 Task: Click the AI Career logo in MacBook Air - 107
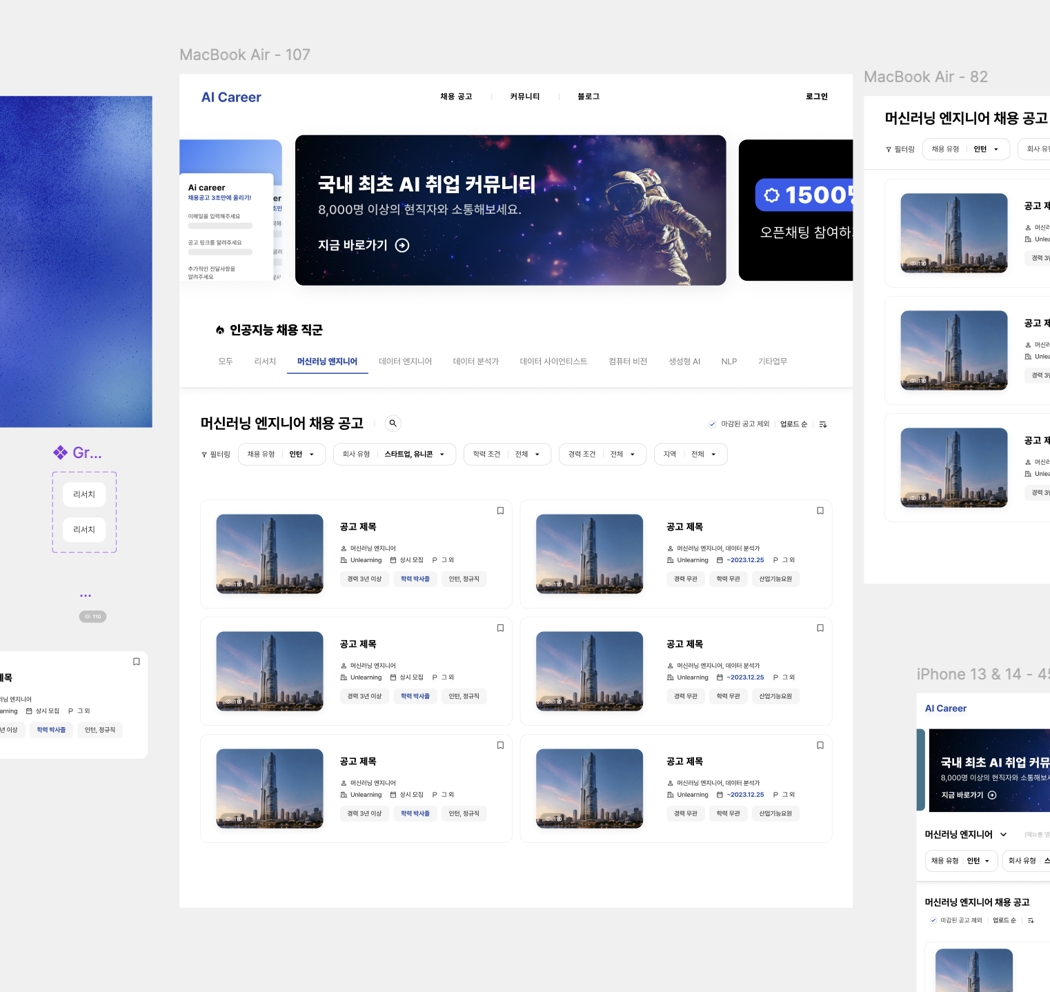(x=231, y=97)
